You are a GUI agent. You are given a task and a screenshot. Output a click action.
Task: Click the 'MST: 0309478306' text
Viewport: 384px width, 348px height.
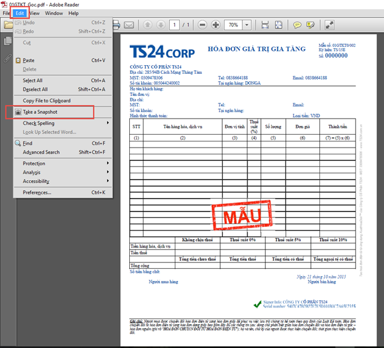pos(146,78)
